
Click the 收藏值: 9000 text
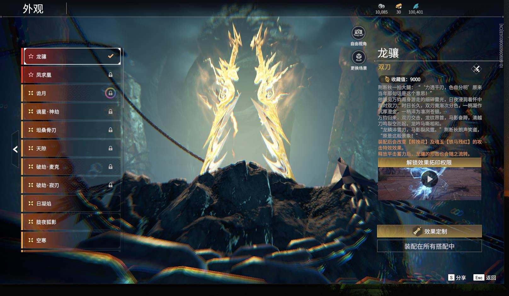point(406,79)
